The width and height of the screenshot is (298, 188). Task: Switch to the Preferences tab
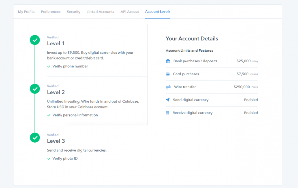tap(51, 12)
